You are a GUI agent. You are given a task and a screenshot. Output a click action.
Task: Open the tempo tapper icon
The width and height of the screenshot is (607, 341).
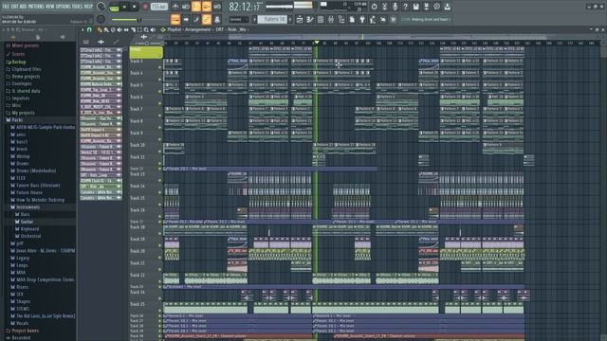coord(373,19)
